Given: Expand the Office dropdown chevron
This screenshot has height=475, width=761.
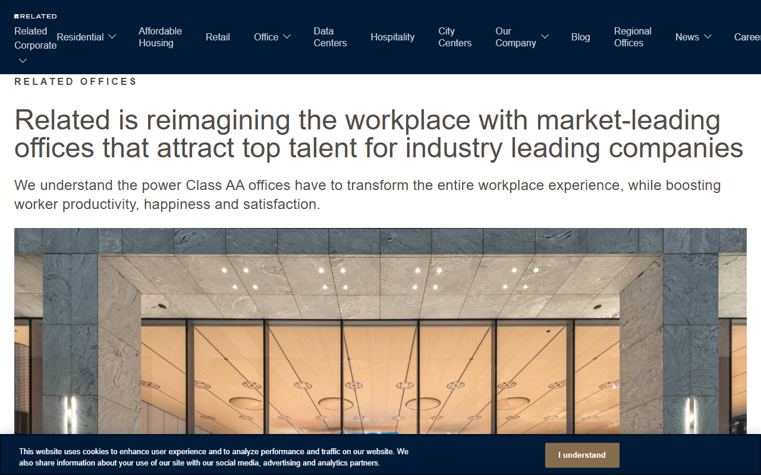Looking at the screenshot, I should 287,37.
